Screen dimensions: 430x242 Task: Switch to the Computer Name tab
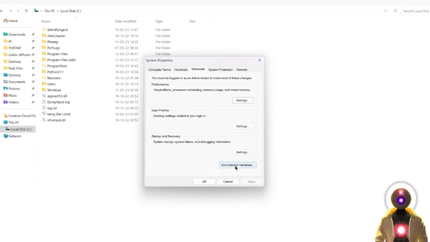tap(160, 70)
